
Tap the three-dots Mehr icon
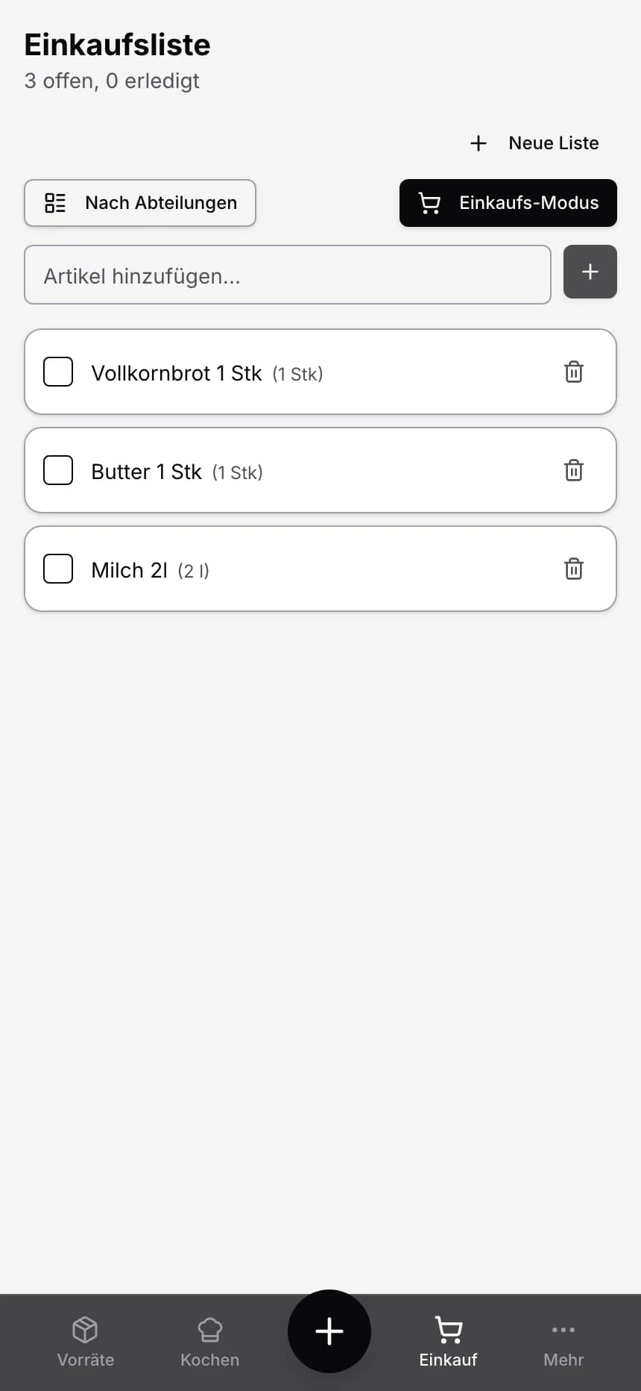563,1330
